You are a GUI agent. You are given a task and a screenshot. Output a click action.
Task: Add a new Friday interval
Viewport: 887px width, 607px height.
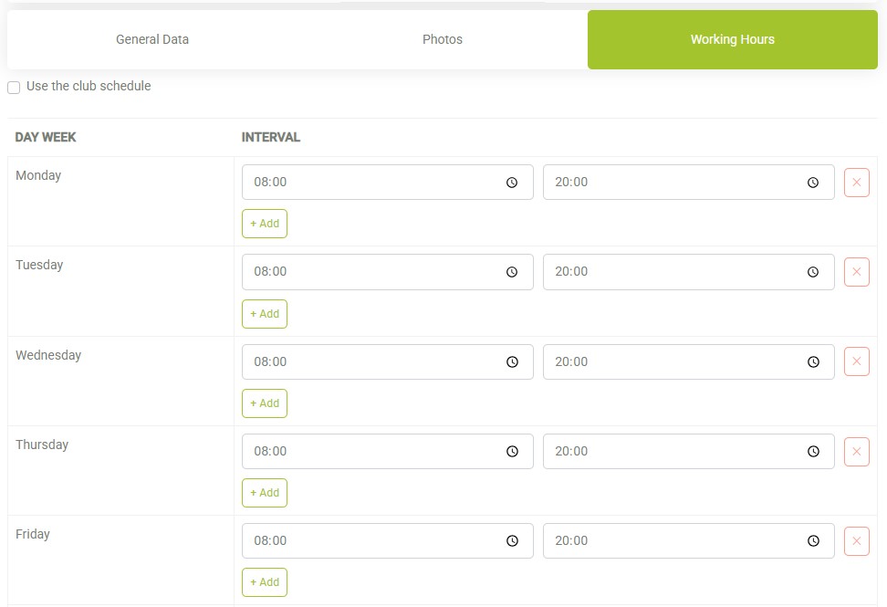click(265, 582)
